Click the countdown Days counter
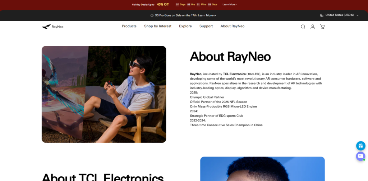The height and width of the screenshot is (181, 368). pos(180,4)
